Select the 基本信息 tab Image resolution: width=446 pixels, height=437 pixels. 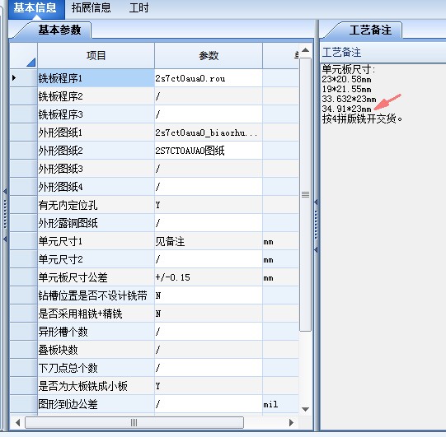click(35, 8)
